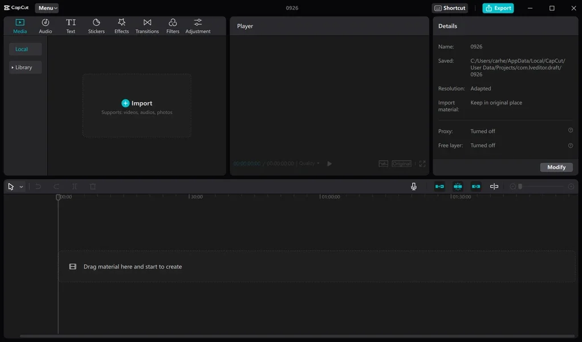
Task: Open the Menu dropdown
Action: pyautogui.click(x=47, y=7)
